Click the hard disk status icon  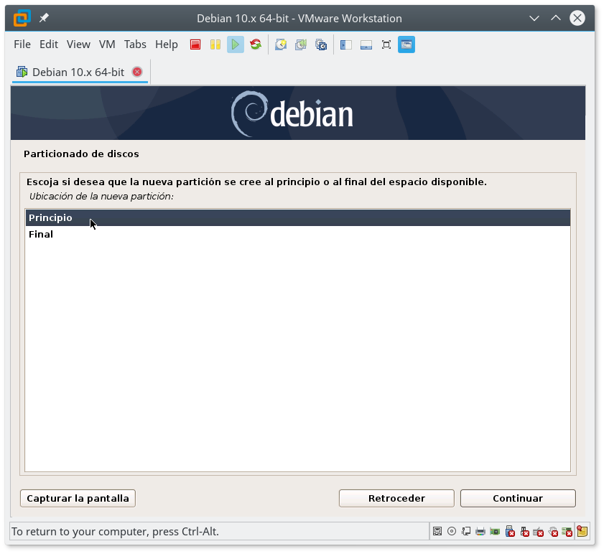click(437, 532)
